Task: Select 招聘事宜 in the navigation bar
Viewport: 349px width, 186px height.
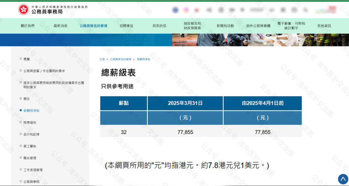Action: (126, 26)
